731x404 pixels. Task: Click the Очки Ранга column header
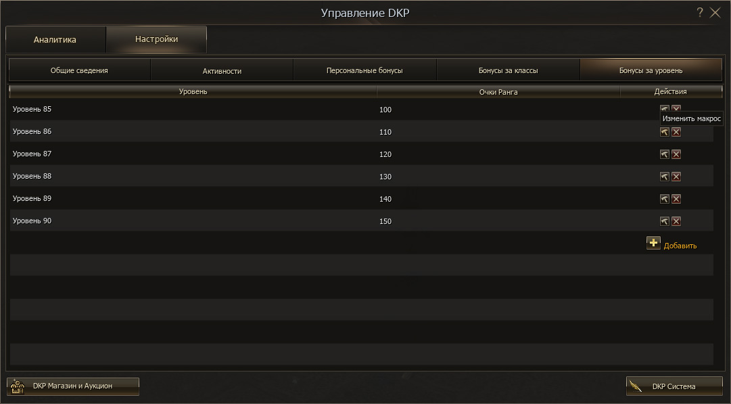tap(498, 92)
